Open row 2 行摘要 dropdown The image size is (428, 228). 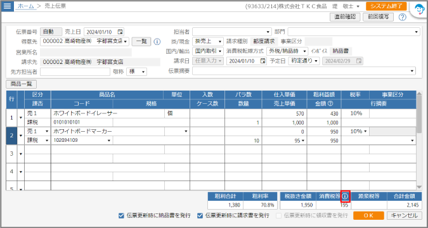(412, 141)
